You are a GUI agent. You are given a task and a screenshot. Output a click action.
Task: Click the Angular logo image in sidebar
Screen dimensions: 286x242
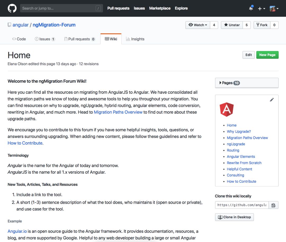click(227, 110)
